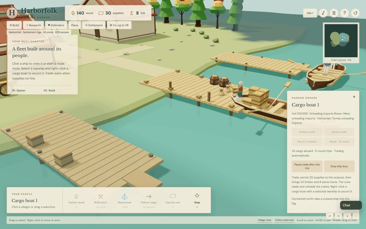Click the folk person icon in resources
Screen dimensions: 366x229
[131, 13]
